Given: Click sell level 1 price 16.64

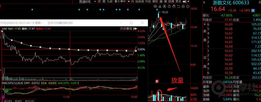Looking at the screenshot, I should [x=228, y=46].
